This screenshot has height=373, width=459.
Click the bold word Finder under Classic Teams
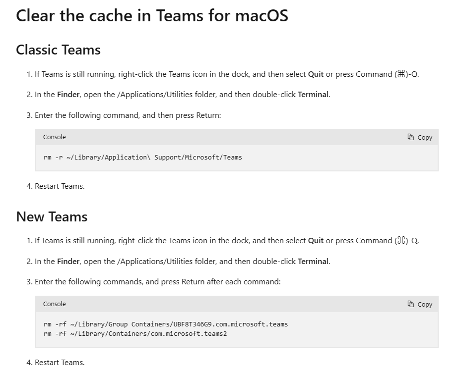[68, 95]
